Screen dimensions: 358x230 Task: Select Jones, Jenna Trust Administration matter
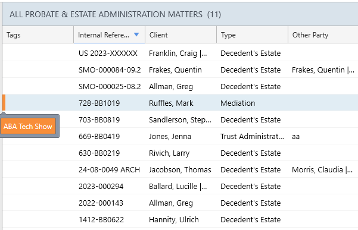[x=180, y=136]
